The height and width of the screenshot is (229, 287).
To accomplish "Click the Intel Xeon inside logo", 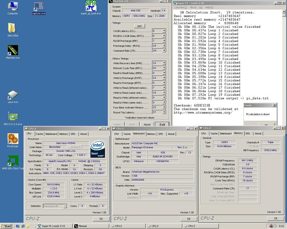I will 97,149.
